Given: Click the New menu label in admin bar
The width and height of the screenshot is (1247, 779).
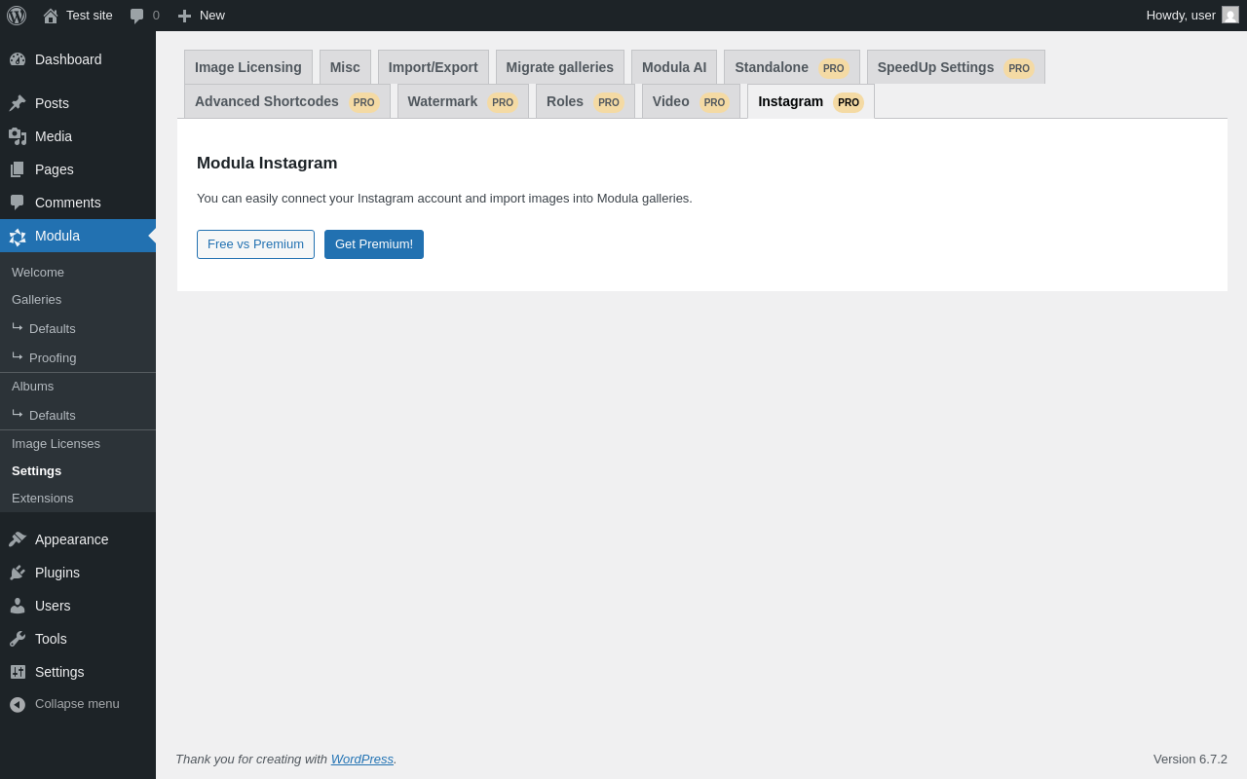Looking at the screenshot, I should 212,15.
